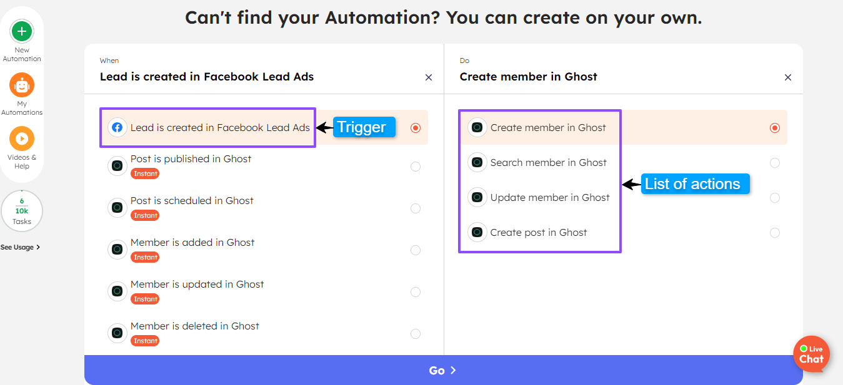Open the Live Chat widget
Image resolution: width=843 pixels, height=385 pixels.
811,354
